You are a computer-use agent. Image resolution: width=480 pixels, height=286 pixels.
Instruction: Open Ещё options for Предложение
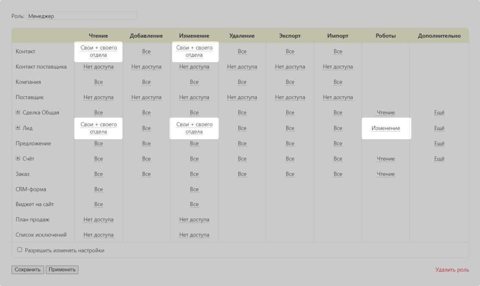[439, 143]
